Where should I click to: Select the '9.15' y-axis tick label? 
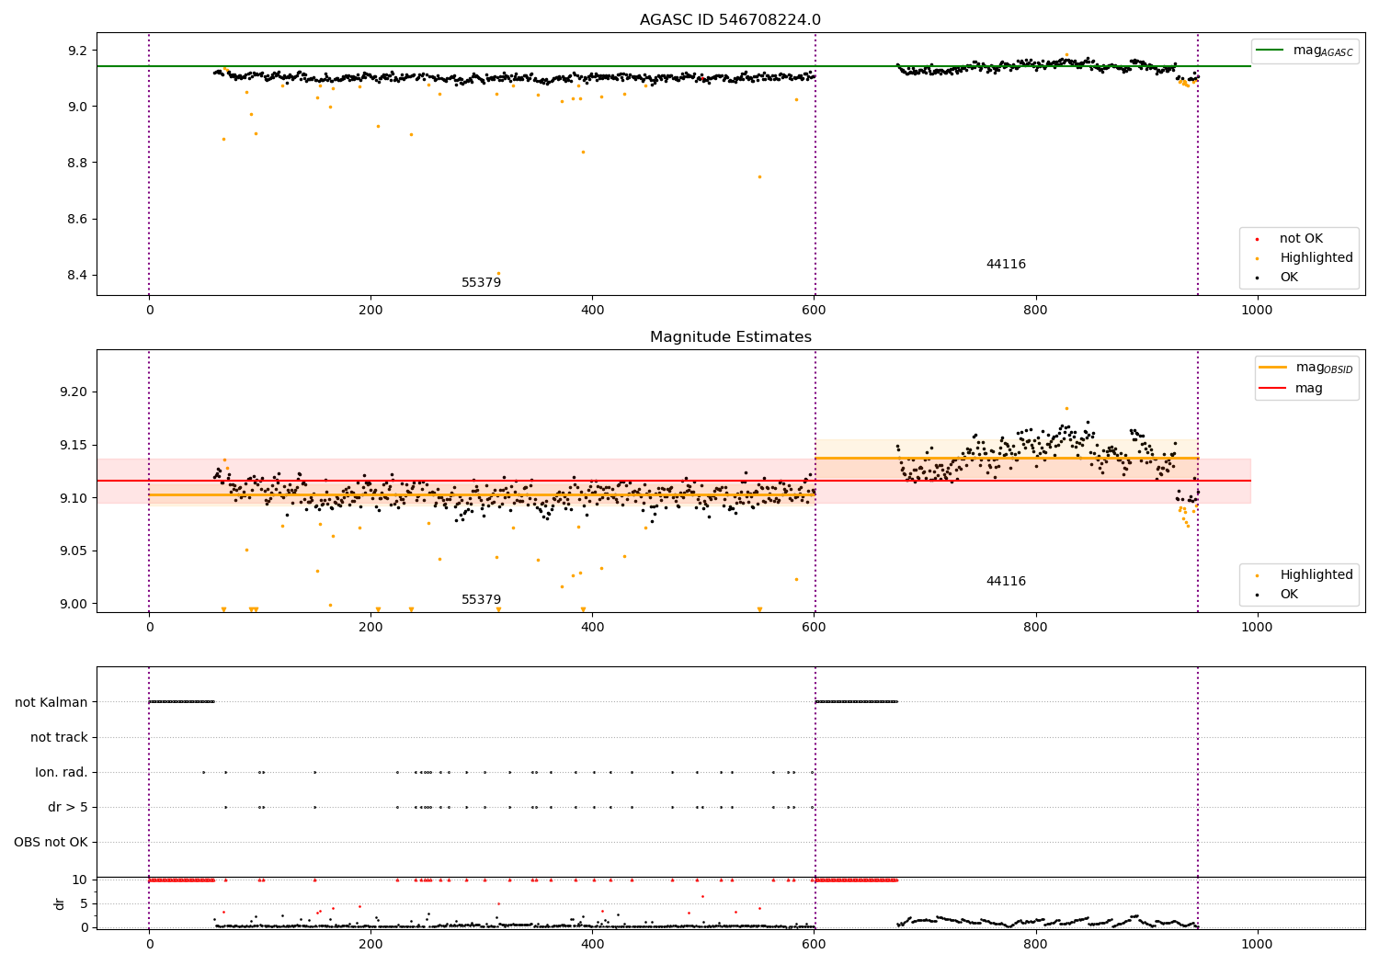(75, 446)
